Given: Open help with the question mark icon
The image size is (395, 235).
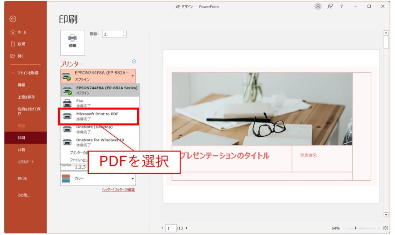Looking at the screenshot, I should coord(341,7).
